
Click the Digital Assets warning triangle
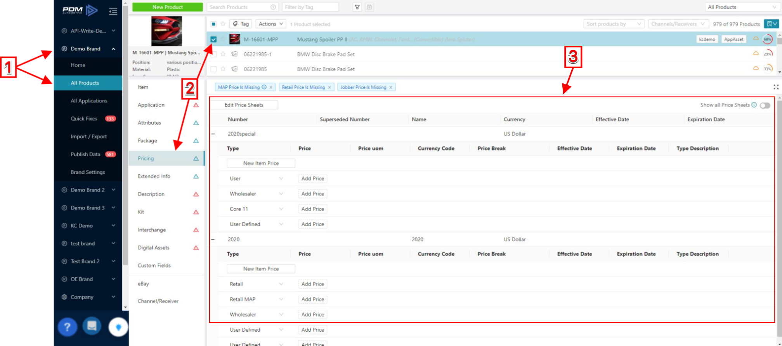click(x=196, y=247)
